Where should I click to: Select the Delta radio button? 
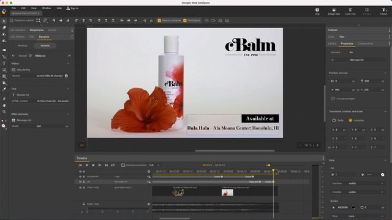click(334, 120)
